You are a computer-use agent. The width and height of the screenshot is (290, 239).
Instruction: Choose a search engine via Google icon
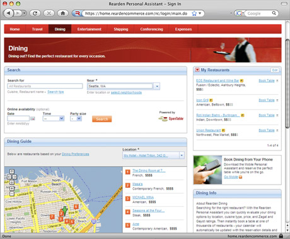[239, 13]
